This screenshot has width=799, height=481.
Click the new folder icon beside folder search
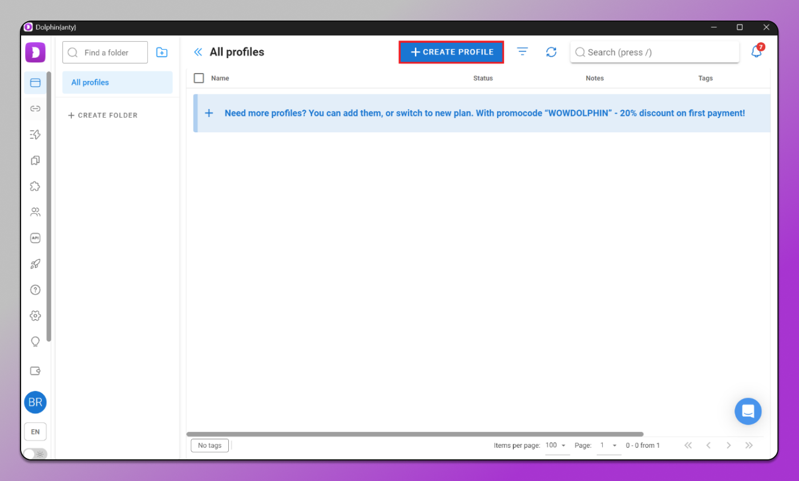tap(162, 52)
